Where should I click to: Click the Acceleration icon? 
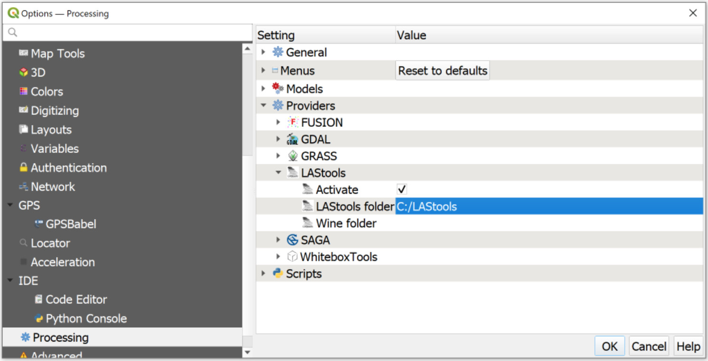tap(23, 262)
